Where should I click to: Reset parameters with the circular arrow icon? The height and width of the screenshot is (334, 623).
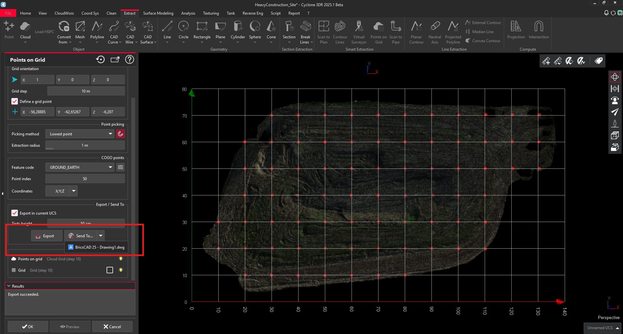click(100, 59)
